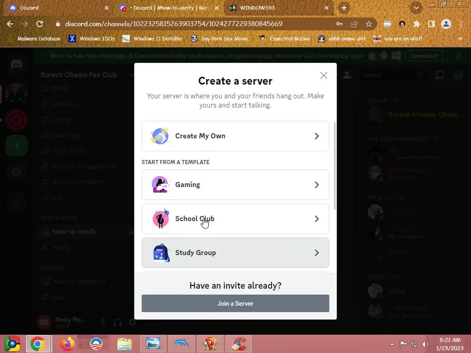Select the Study Group template

point(235,253)
